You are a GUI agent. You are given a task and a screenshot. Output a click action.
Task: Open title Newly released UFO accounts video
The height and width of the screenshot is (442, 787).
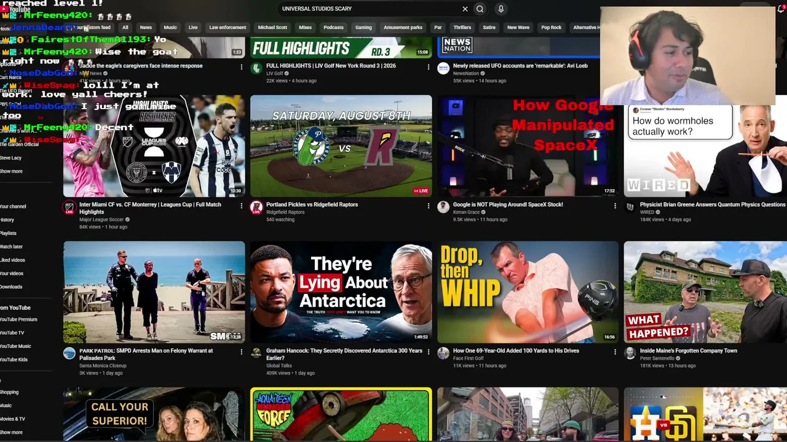click(x=520, y=66)
